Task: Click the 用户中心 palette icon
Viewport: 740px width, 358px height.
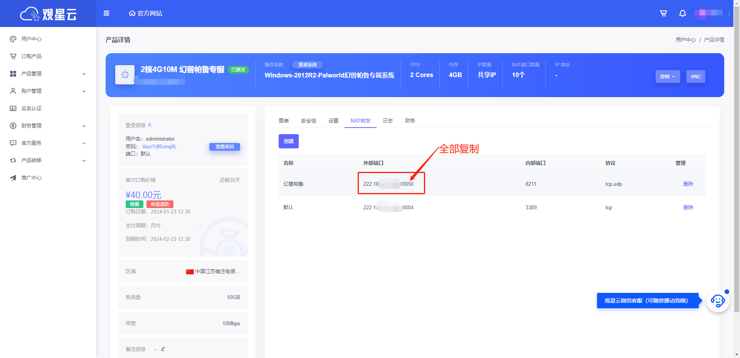Action: [13, 39]
